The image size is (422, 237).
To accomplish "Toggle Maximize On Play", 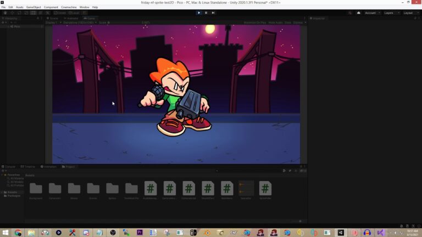I will pyautogui.click(x=254, y=22).
